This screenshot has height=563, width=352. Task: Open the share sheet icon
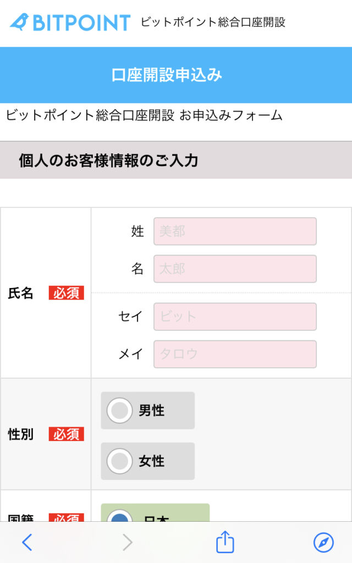pyautogui.click(x=225, y=542)
